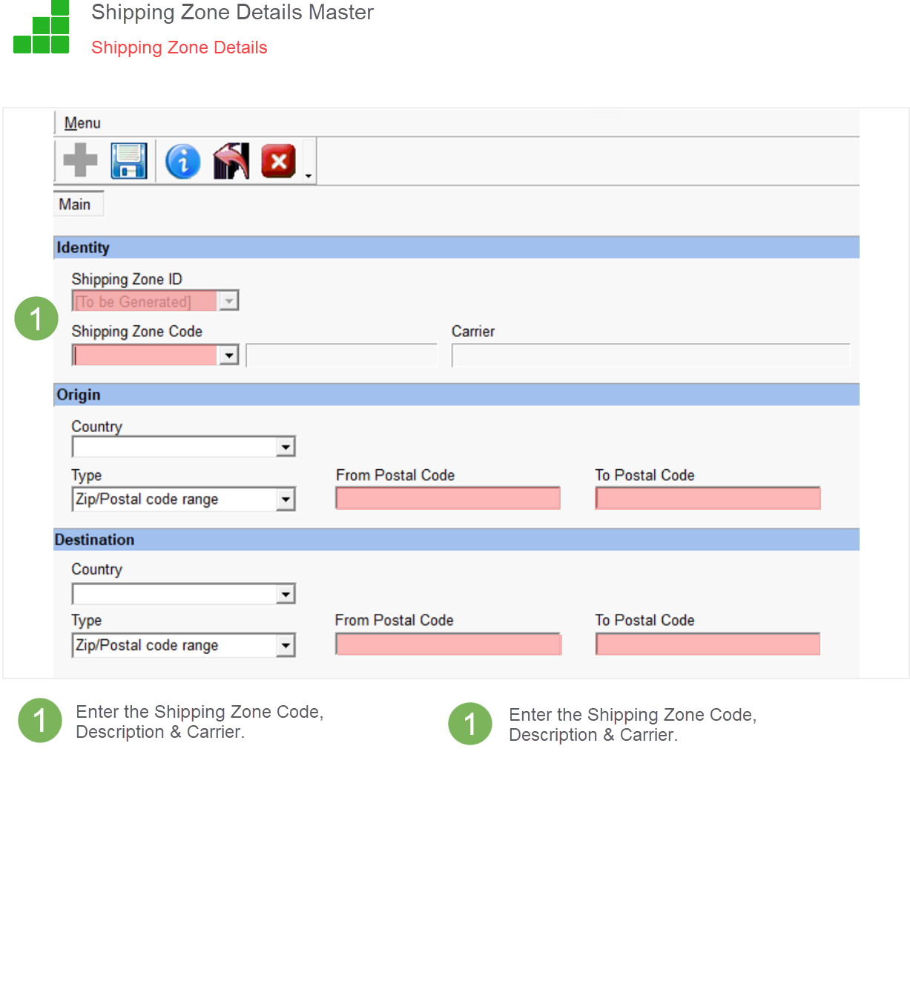Click the Carrier input field

pos(650,356)
